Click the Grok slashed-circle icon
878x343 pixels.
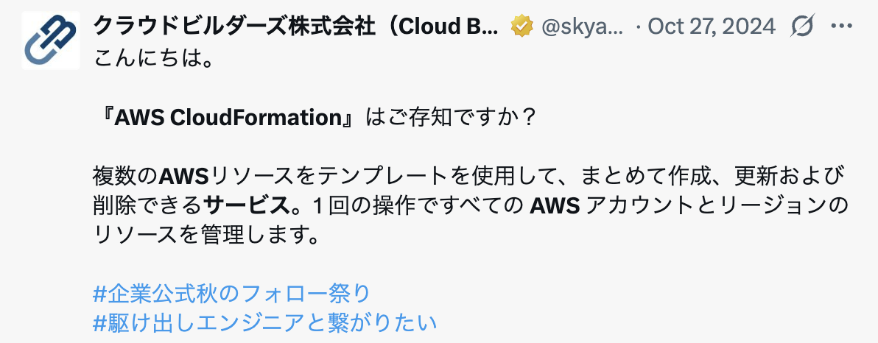tap(802, 26)
